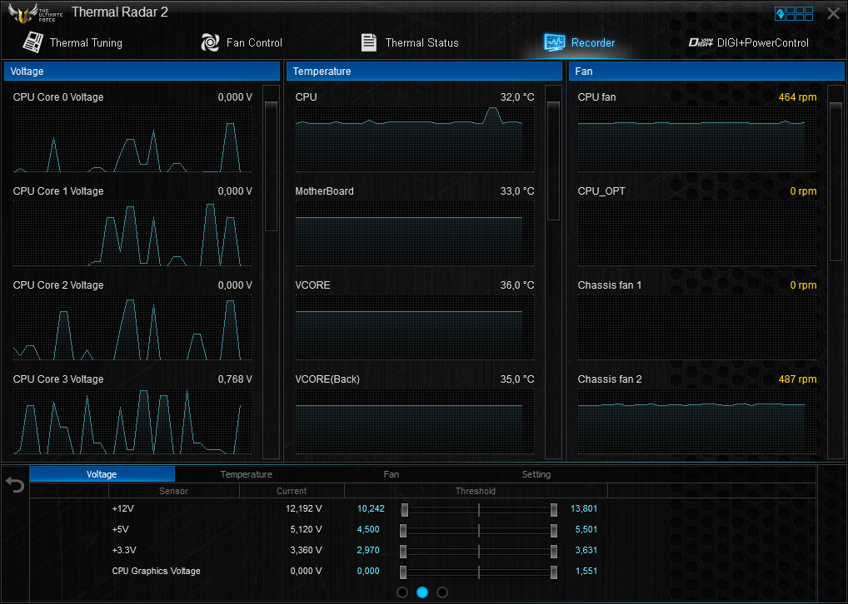Select the Recorder section label
848x604 pixels.
coord(593,42)
